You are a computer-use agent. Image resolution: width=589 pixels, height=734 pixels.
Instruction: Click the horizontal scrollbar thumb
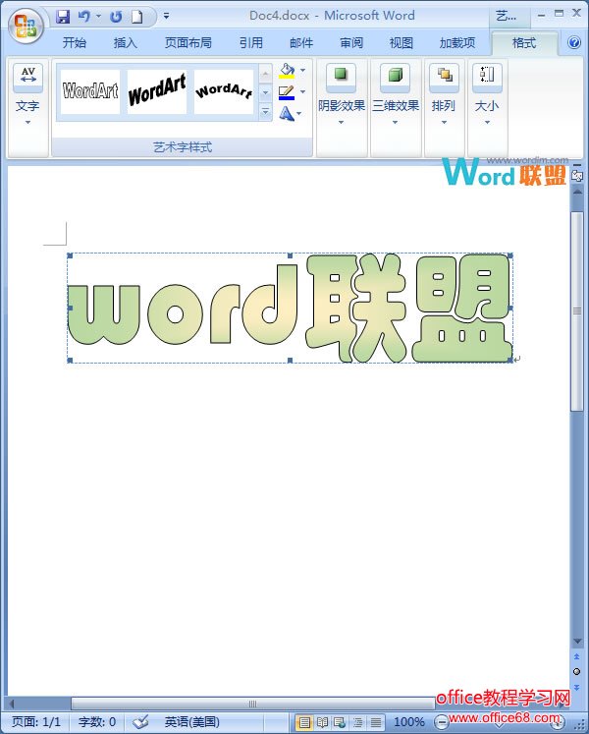click(x=252, y=704)
